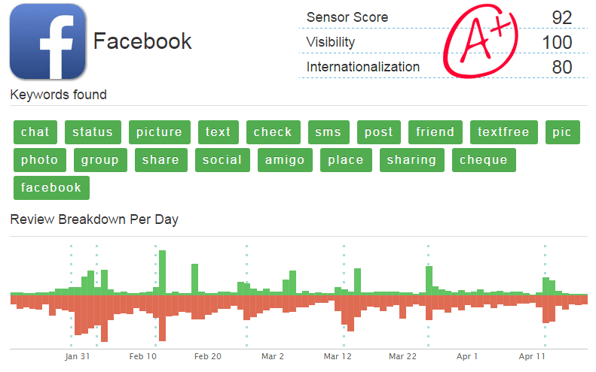This screenshot has width=596, height=372.
Task: Click the 'friend' keyword tag
Action: point(436,132)
